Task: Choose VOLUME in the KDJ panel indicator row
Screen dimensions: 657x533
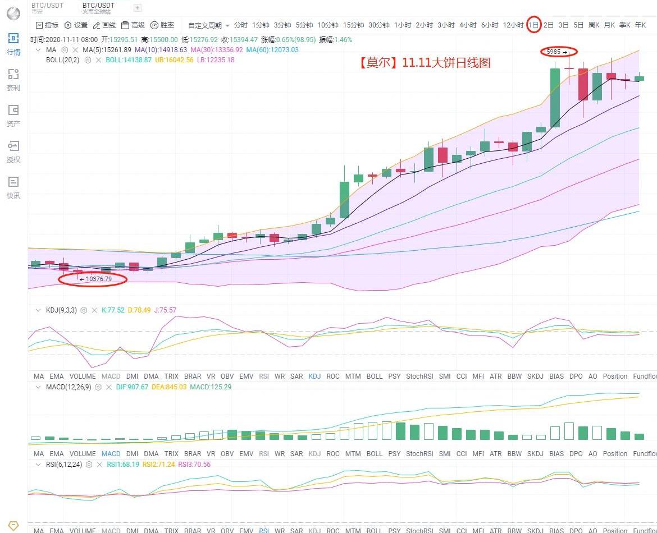Action: click(83, 376)
